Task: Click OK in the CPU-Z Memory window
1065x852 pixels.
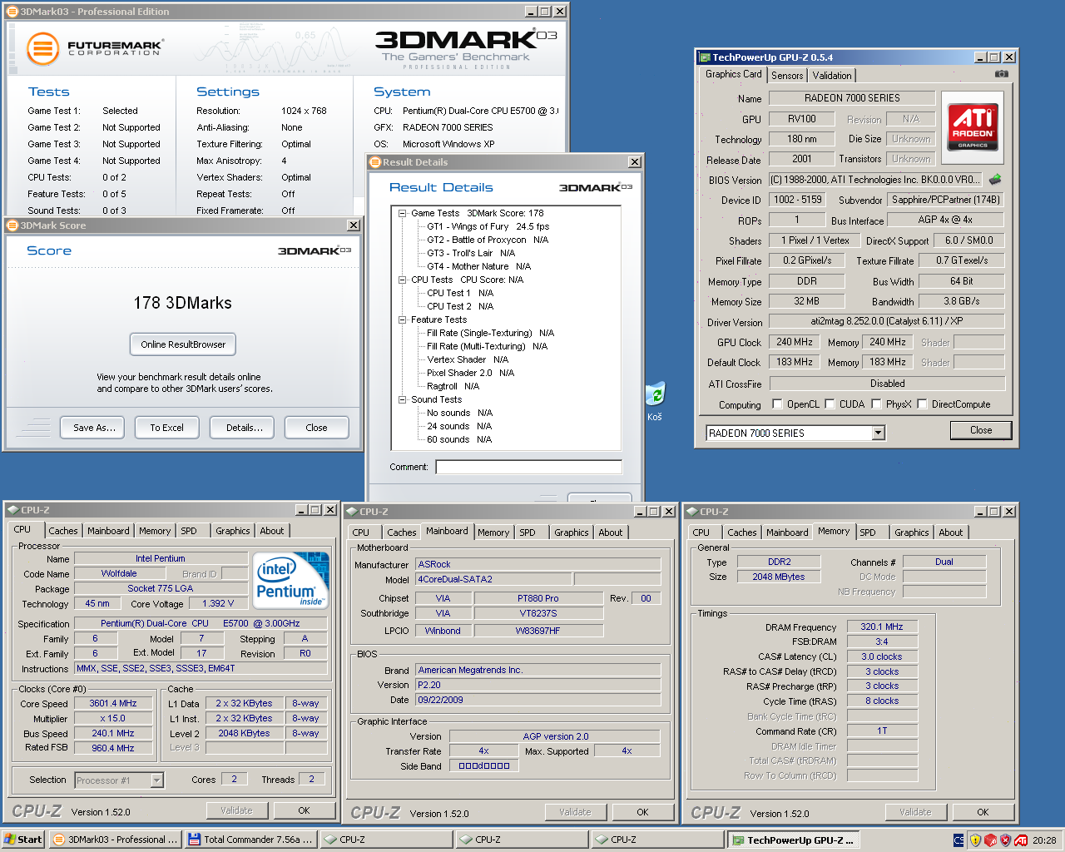Action: (983, 812)
